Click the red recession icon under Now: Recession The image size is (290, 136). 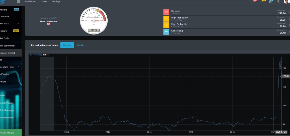tap(48, 24)
